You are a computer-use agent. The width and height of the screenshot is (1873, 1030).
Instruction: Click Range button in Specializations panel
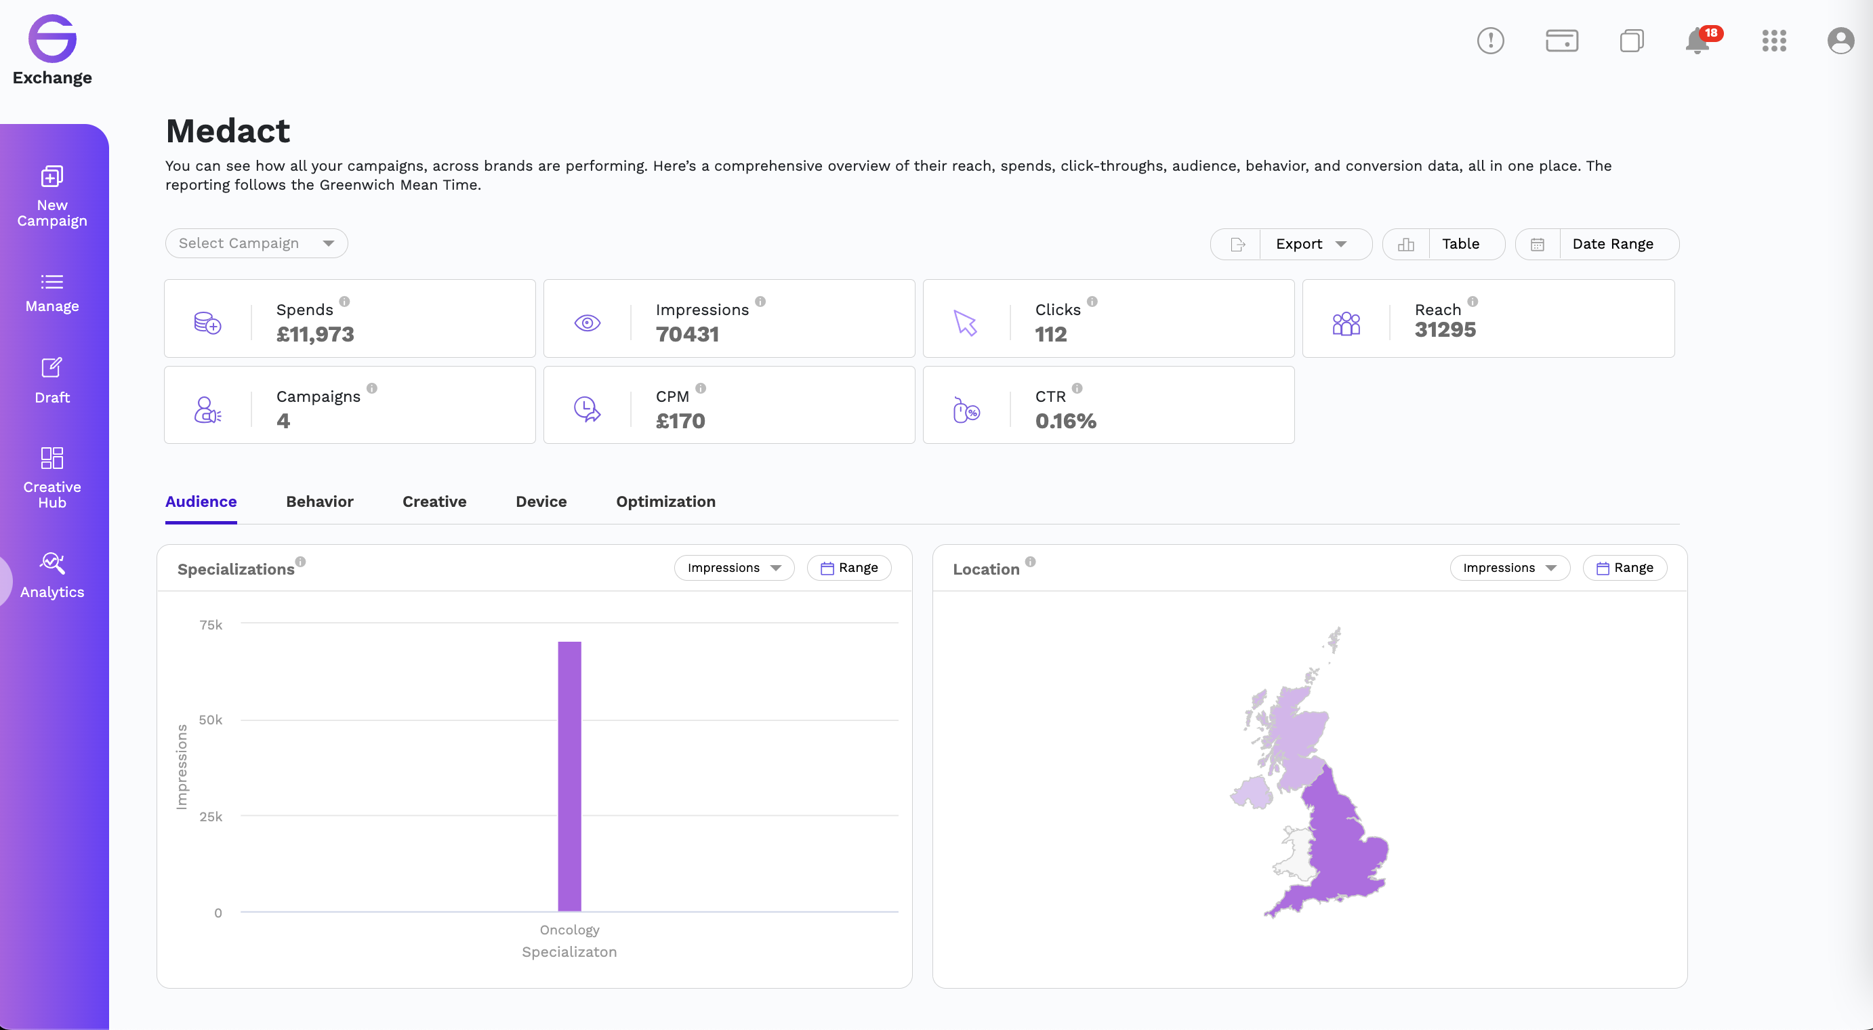click(849, 568)
